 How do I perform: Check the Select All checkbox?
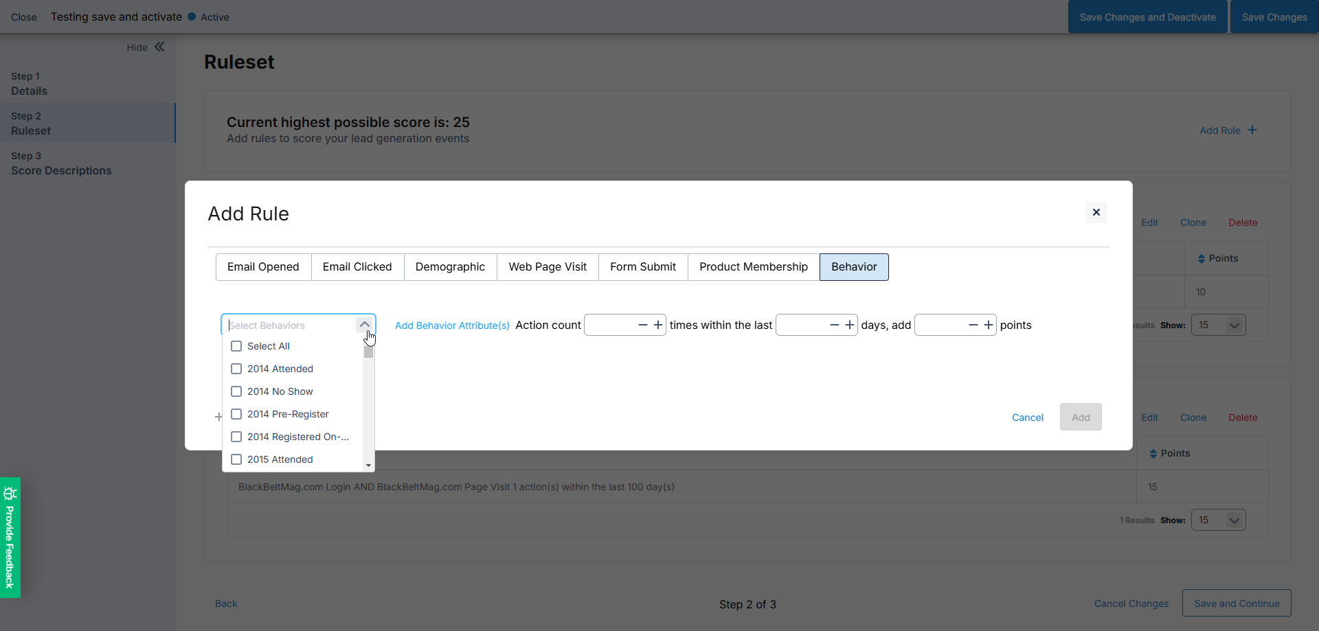click(x=236, y=346)
